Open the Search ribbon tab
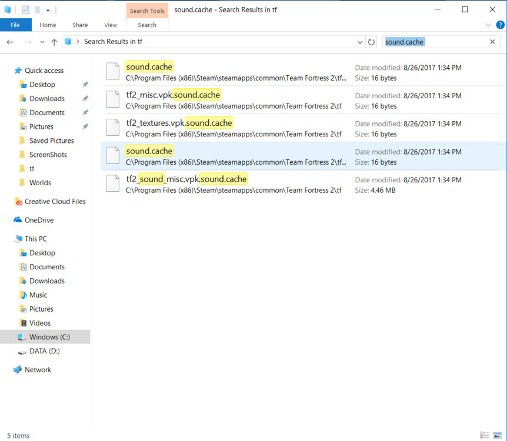Viewport: 507px width, 441px height. [147, 25]
